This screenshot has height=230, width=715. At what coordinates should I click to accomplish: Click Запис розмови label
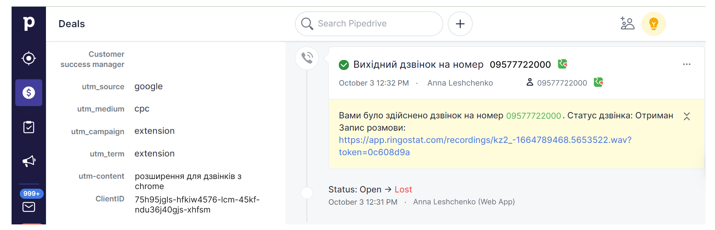[372, 128]
